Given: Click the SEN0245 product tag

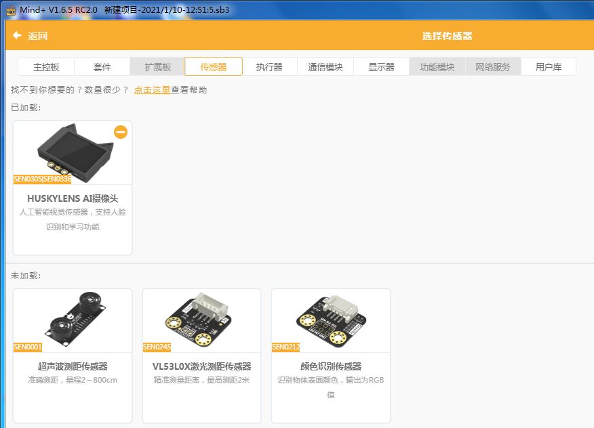Looking at the screenshot, I should tap(157, 347).
